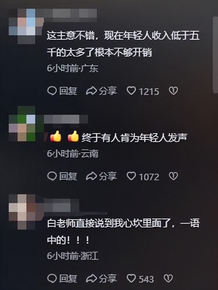Open the first commenter's blurred avatar
This screenshot has width=218, height=290.
pyautogui.click(x=26, y=26)
